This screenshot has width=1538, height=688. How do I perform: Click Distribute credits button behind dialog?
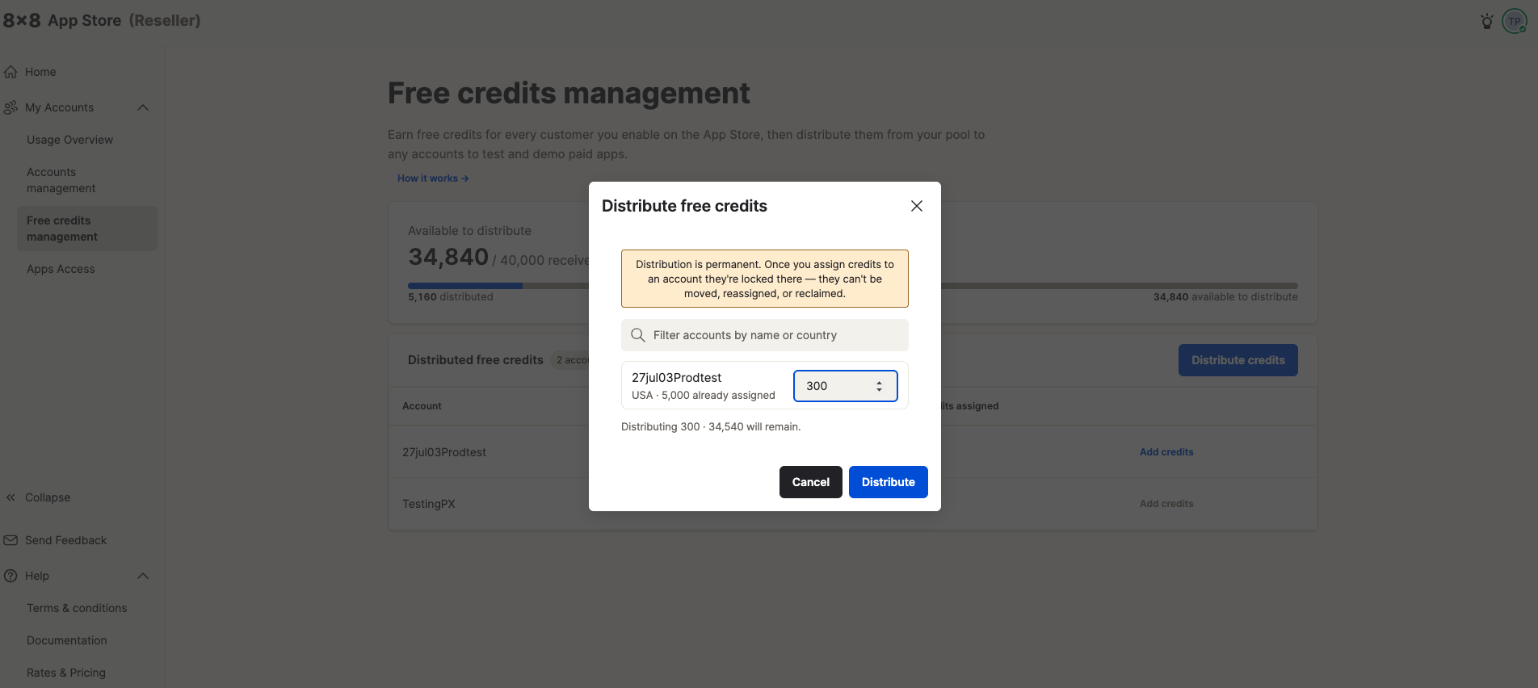point(1238,360)
